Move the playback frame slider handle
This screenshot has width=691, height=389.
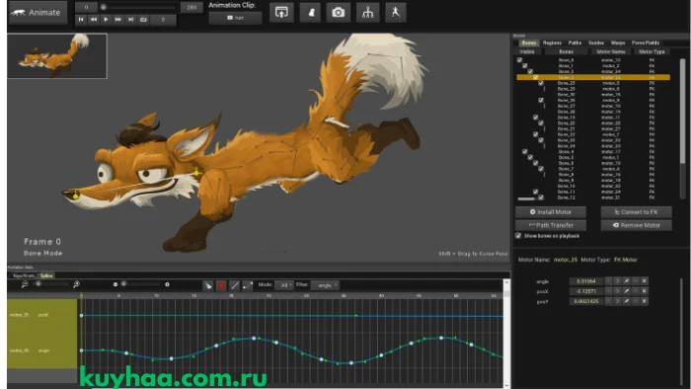pyautogui.click(x=103, y=8)
